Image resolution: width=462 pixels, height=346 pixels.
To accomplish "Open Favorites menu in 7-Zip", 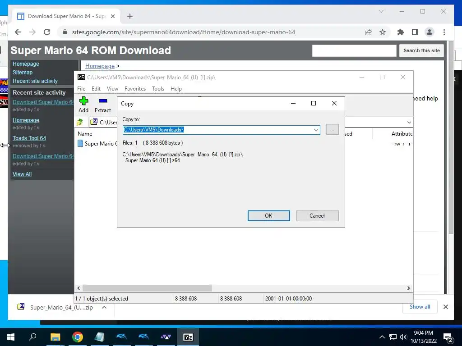I will [x=135, y=89].
